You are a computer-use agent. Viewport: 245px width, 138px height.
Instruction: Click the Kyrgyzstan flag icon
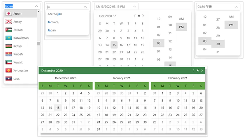(x=8, y=71)
